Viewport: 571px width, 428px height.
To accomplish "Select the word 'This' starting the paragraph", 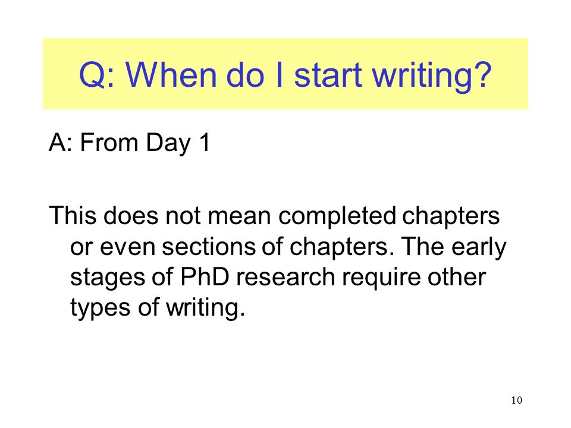I will click(x=73, y=215).
